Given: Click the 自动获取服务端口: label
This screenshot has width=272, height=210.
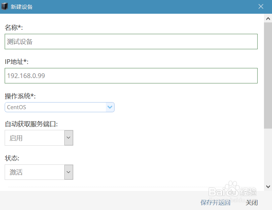Looking at the screenshot, I should (31, 124).
